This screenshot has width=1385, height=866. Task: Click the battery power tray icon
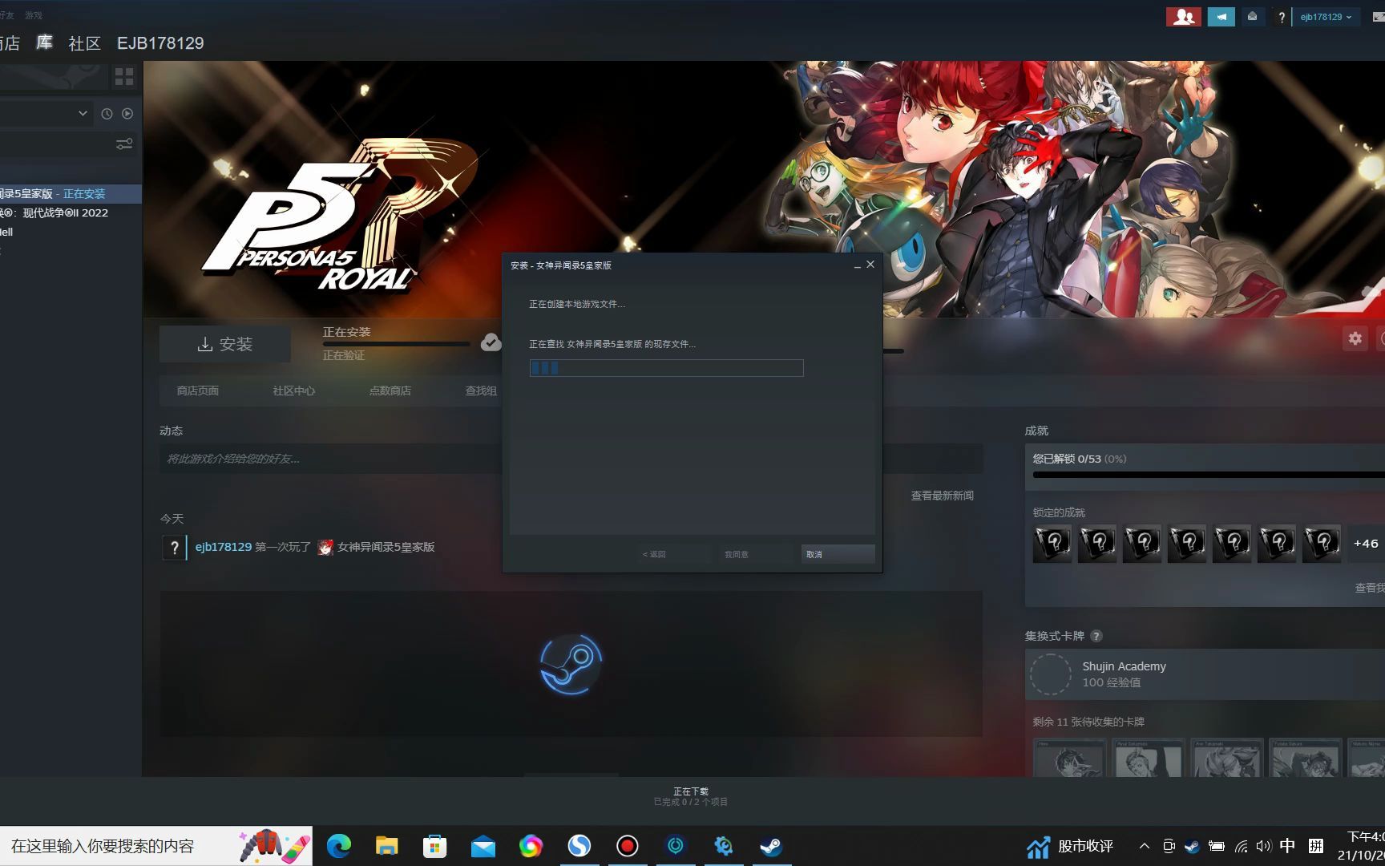(1217, 846)
